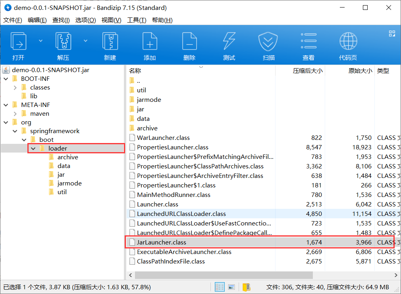Click the Add (添加) file icon

150,41
